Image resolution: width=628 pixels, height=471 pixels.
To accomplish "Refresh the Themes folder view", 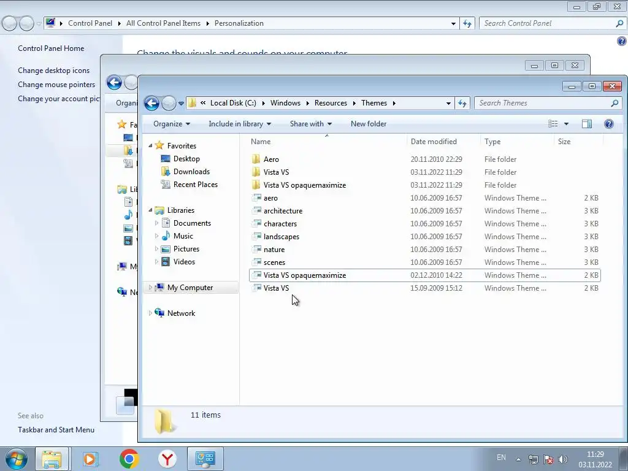I will (x=462, y=103).
